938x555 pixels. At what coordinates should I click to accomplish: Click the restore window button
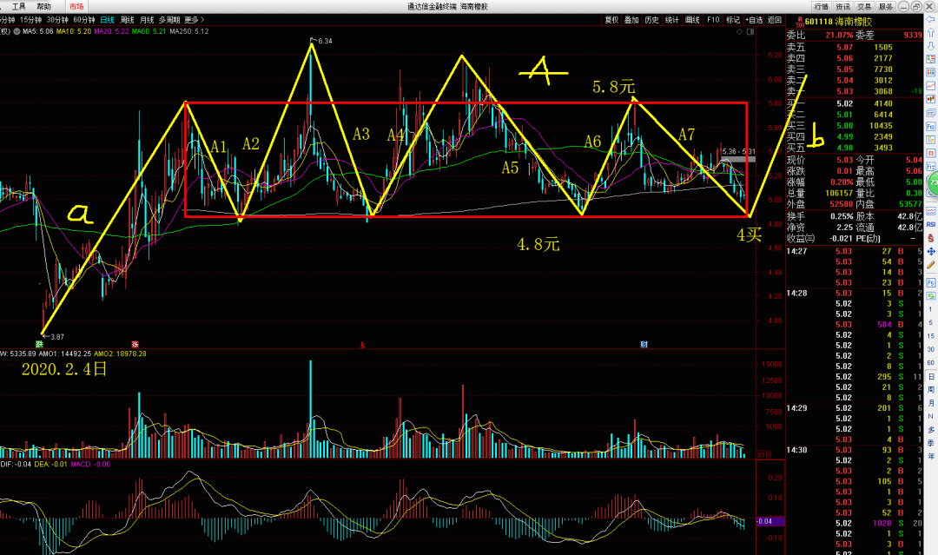click(x=917, y=6)
